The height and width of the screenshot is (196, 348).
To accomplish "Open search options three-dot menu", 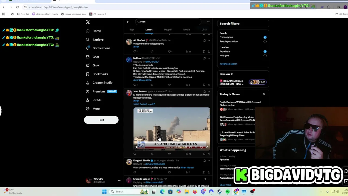I will click(x=208, y=22).
